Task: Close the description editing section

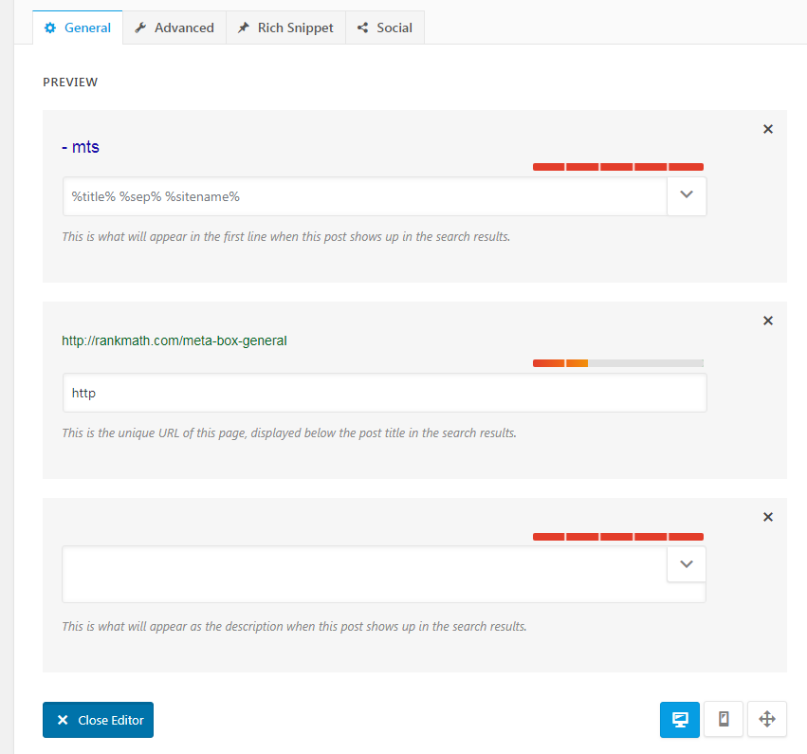Action: pyautogui.click(x=767, y=517)
